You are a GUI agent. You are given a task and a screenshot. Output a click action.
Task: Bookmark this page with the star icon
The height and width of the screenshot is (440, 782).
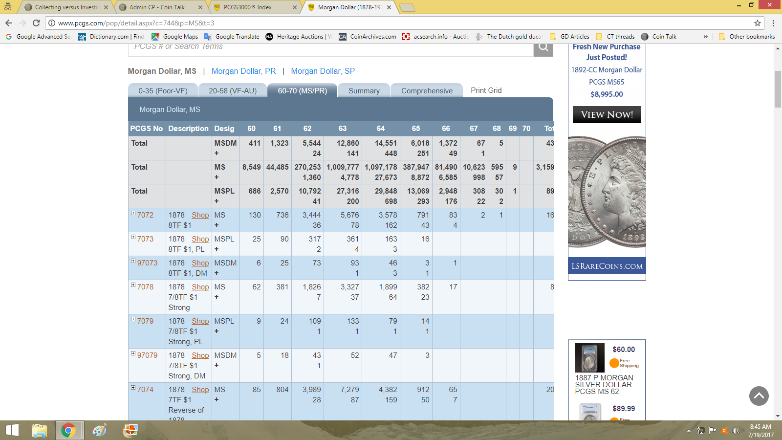pyautogui.click(x=758, y=23)
